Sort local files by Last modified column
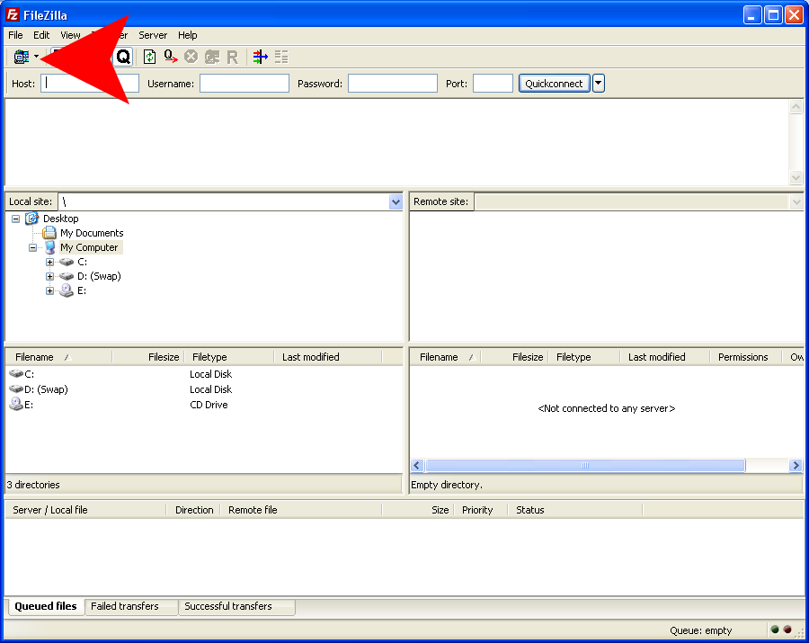This screenshot has height=643, width=809. click(328, 357)
